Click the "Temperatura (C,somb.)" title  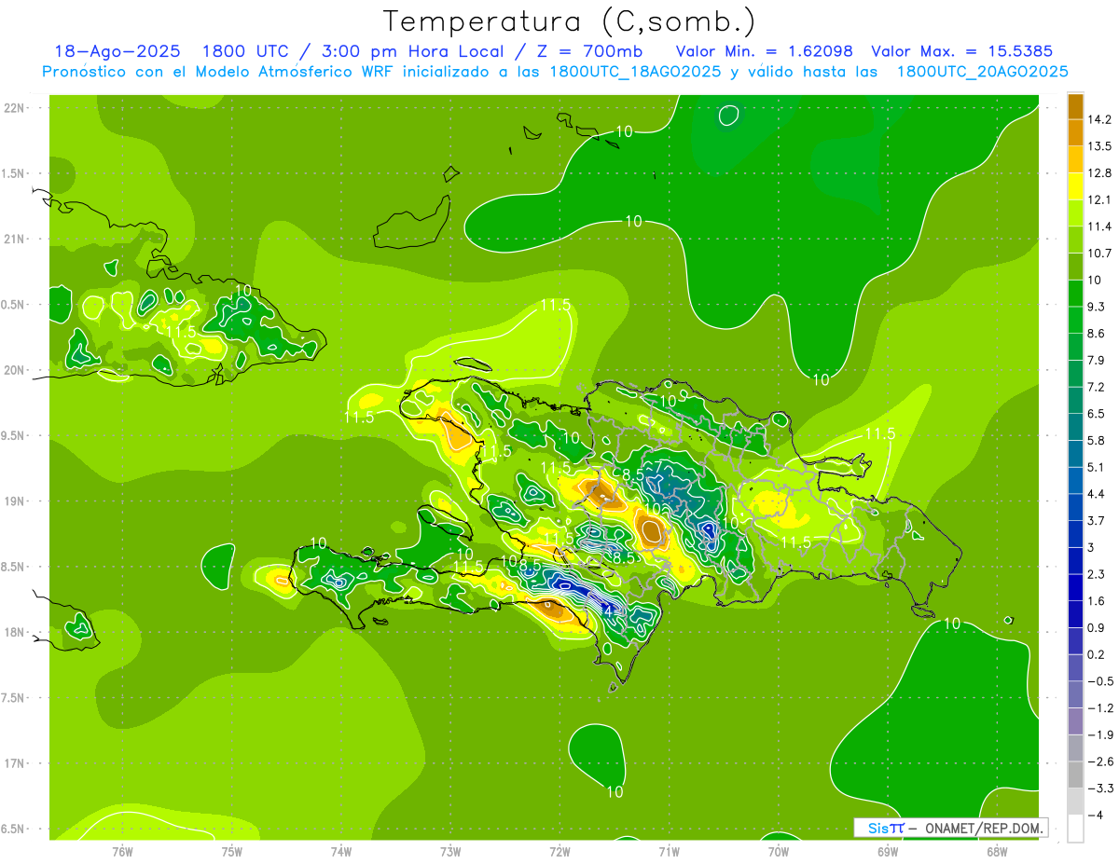(570, 21)
